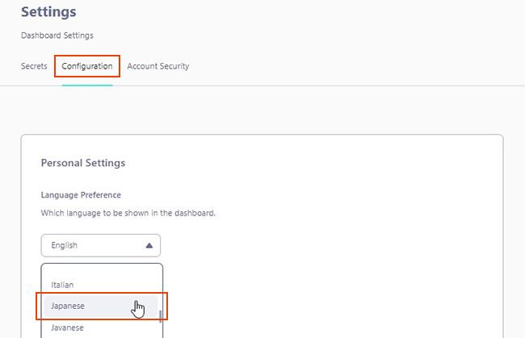525x338 pixels.
Task: Choose Japanese in the language dropdown
Action: tap(69, 307)
